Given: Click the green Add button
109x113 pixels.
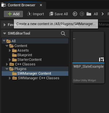Looking at the screenshot, I should click(13, 14).
